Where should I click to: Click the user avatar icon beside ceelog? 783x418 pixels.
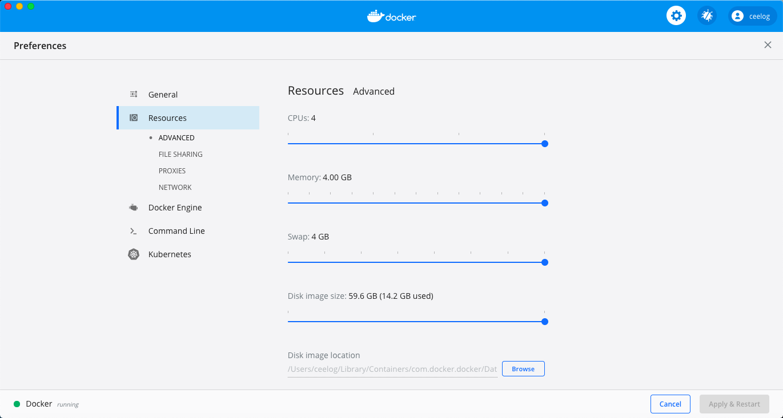(737, 16)
